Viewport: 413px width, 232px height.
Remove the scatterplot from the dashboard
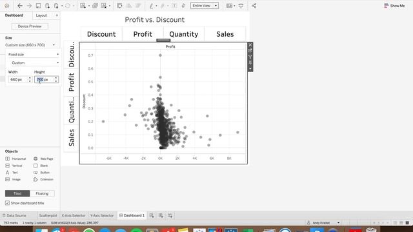click(250, 44)
